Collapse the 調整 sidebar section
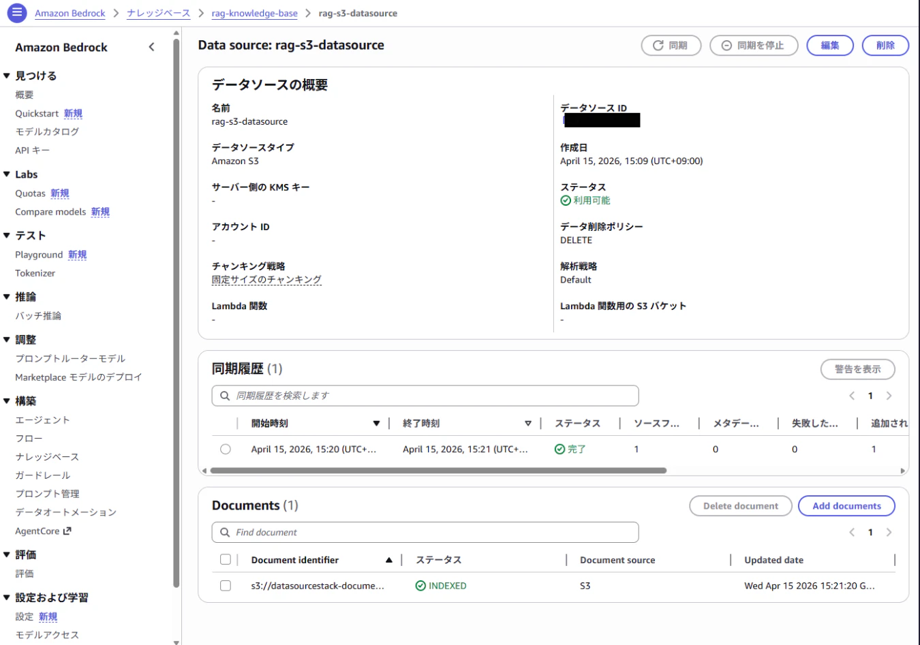The image size is (920, 645). (x=7, y=339)
